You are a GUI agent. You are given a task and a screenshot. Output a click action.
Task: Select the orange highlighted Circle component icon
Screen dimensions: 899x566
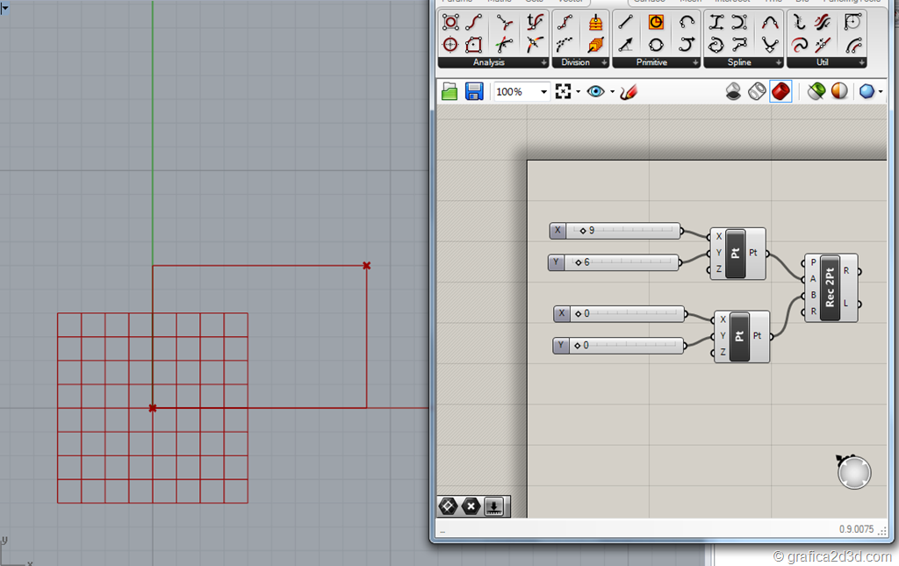click(656, 23)
